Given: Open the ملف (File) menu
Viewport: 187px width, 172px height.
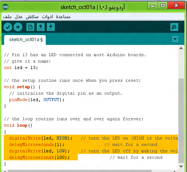Looking at the screenshot, I should [7, 17].
